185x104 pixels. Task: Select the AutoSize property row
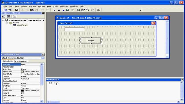point(21,69)
